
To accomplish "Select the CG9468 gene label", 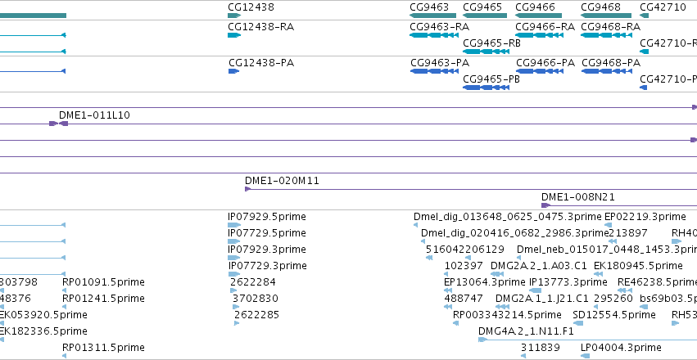I will click(600, 7).
